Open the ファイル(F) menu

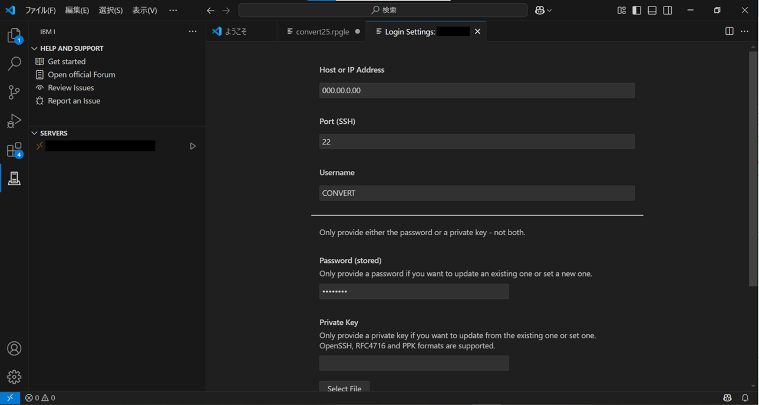coord(40,11)
